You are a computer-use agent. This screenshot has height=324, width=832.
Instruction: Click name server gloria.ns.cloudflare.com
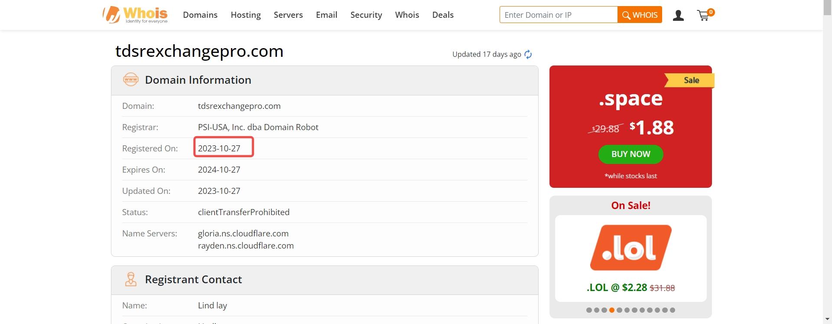coord(243,233)
